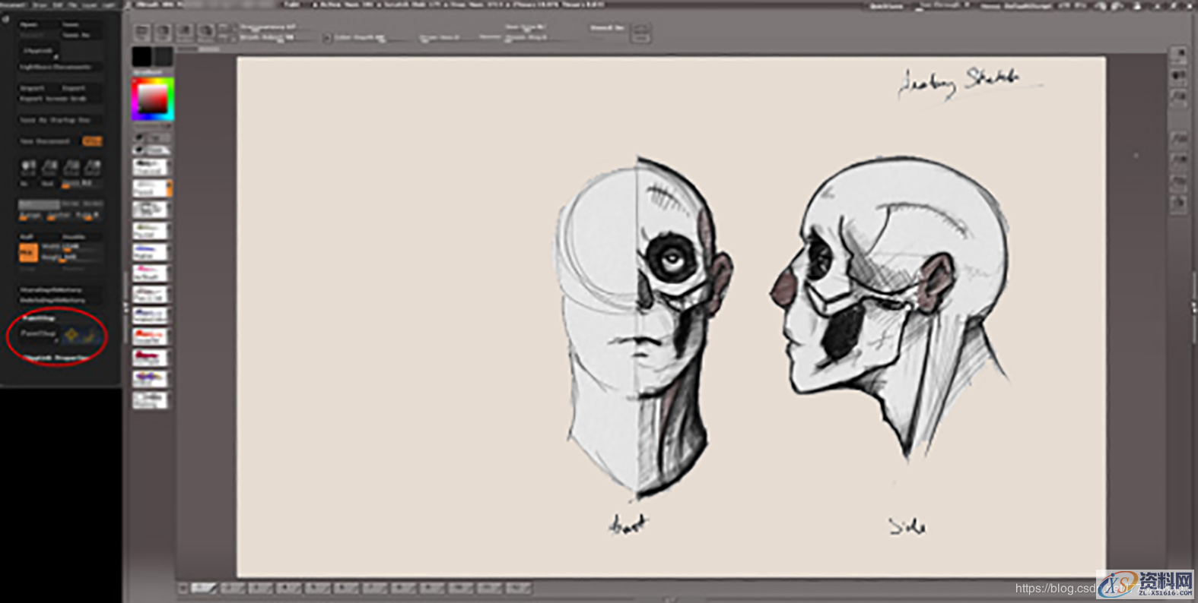
Task: Pick a color in the color picker square
Action: pos(153,99)
